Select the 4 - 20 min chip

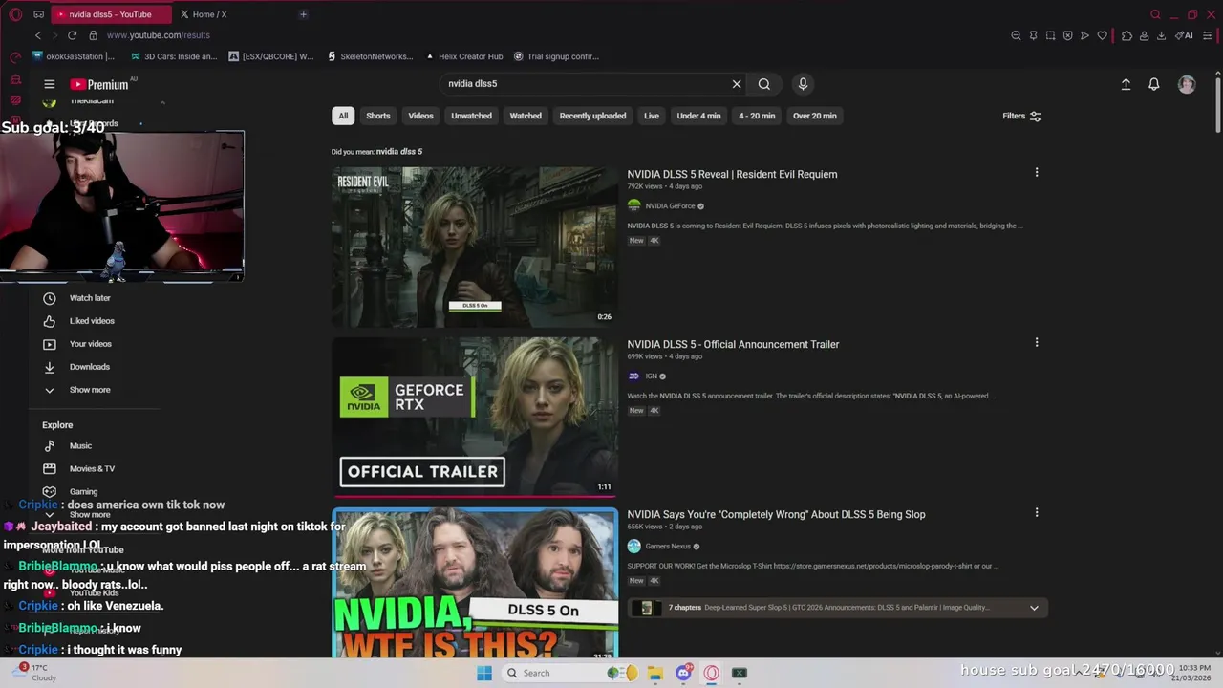point(757,116)
